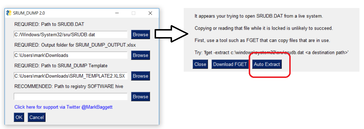This screenshot has width=364, height=129.
Task: Click the empty registry SOFTWARE hive field
Action: tap(70, 97)
